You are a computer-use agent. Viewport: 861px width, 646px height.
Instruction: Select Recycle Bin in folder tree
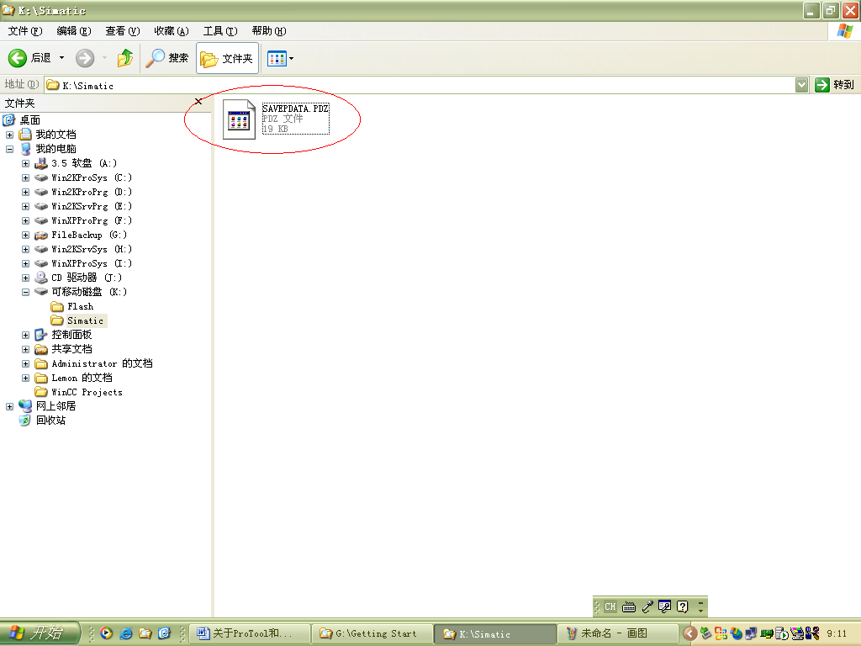point(50,420)
